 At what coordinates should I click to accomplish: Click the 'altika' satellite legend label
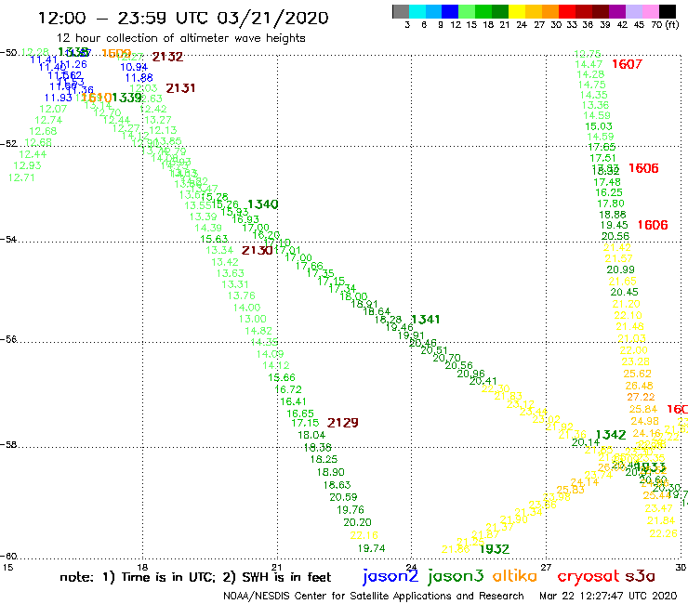(x=514, y=576)
